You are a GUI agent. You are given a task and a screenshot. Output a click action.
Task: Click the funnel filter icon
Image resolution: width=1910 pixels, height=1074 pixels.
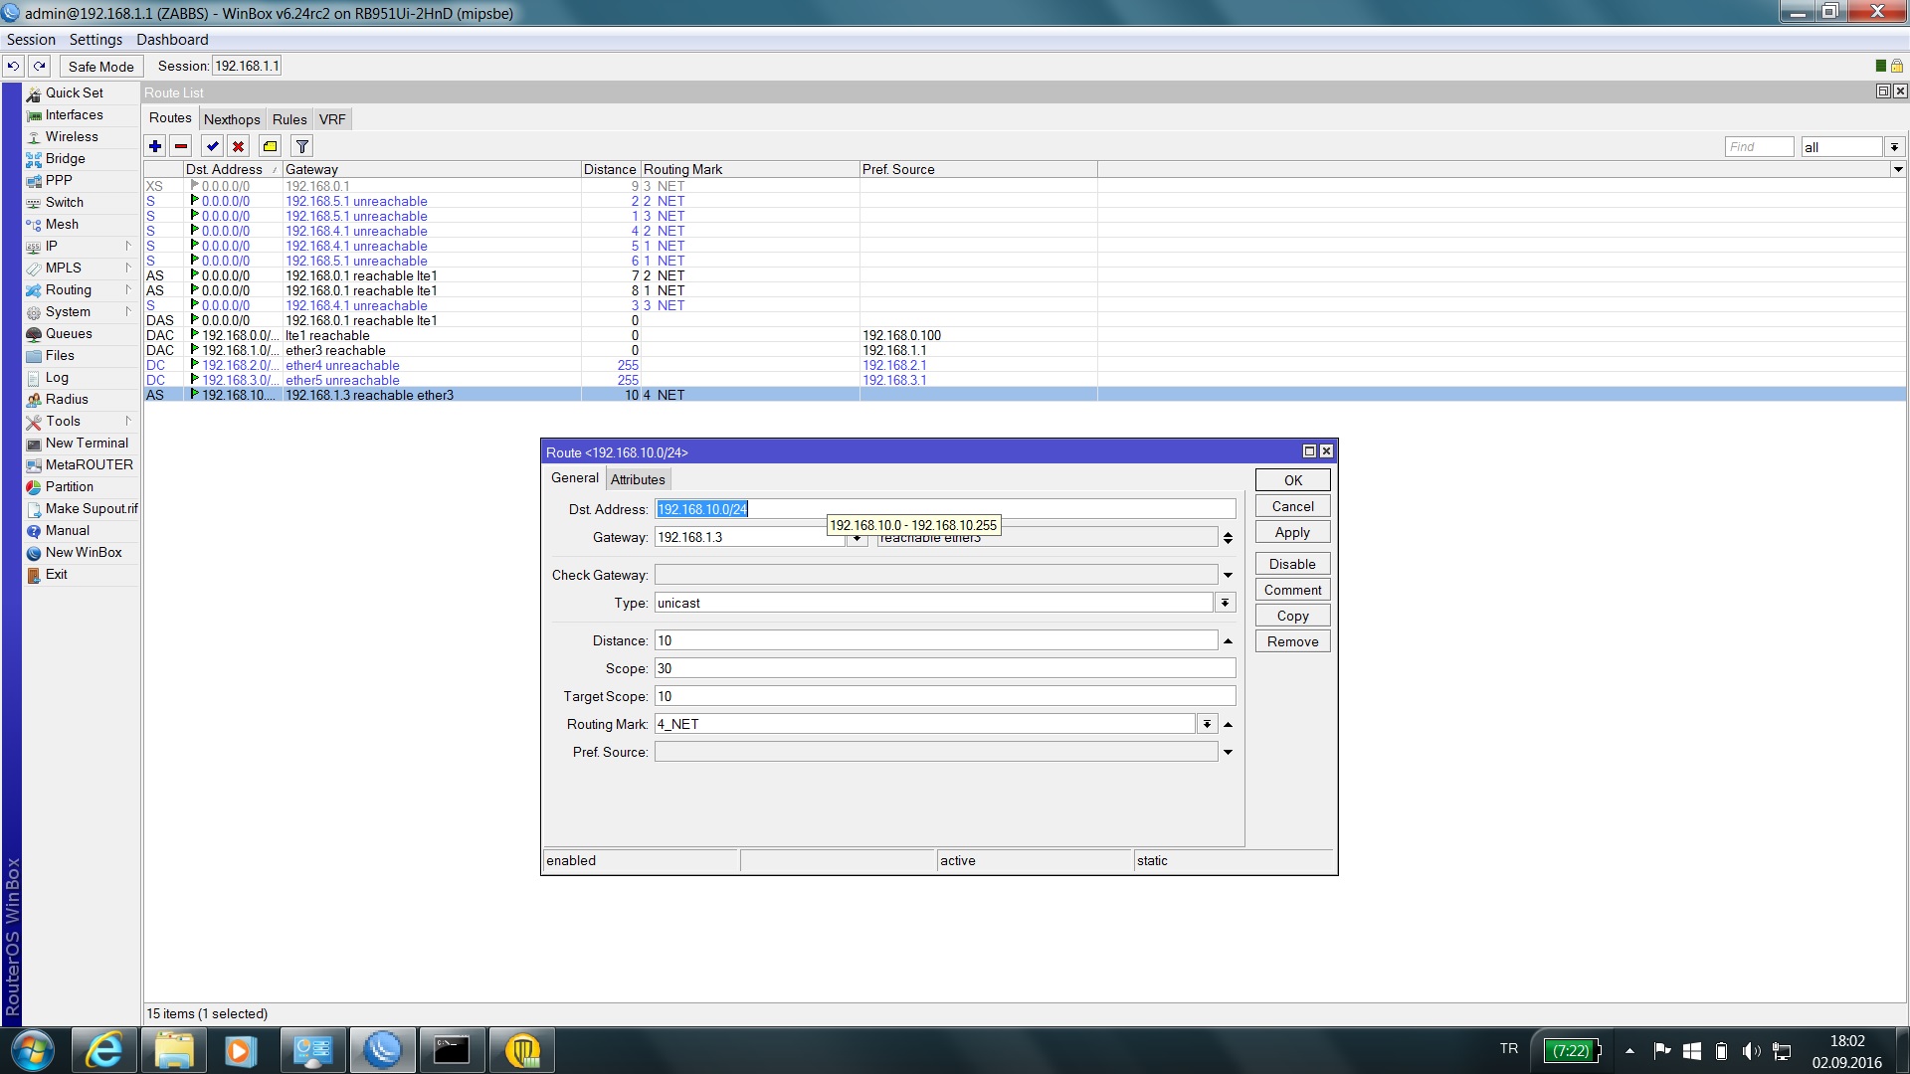point(302,146)
